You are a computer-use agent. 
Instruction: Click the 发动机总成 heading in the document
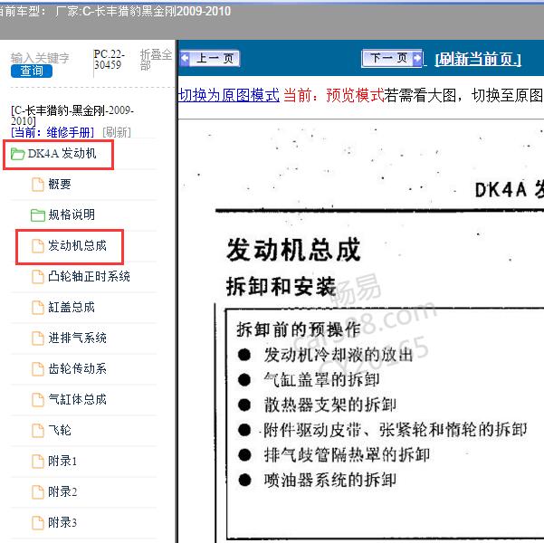point(293,250)
